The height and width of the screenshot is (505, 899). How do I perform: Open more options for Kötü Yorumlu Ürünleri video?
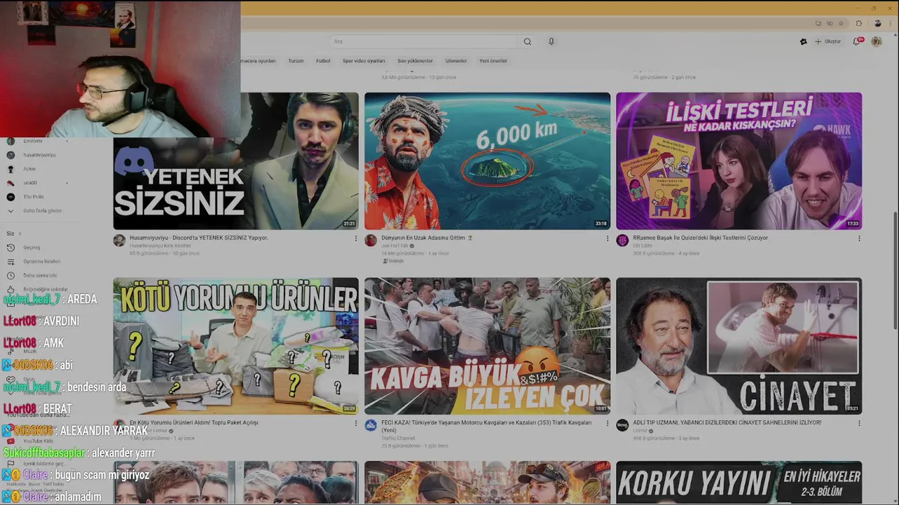(355, 424)
